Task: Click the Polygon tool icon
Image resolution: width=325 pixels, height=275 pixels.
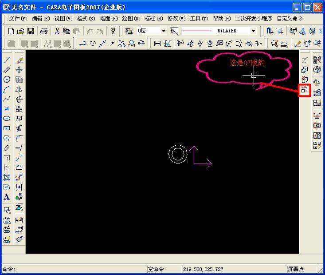Action: (x=7, y=138)
